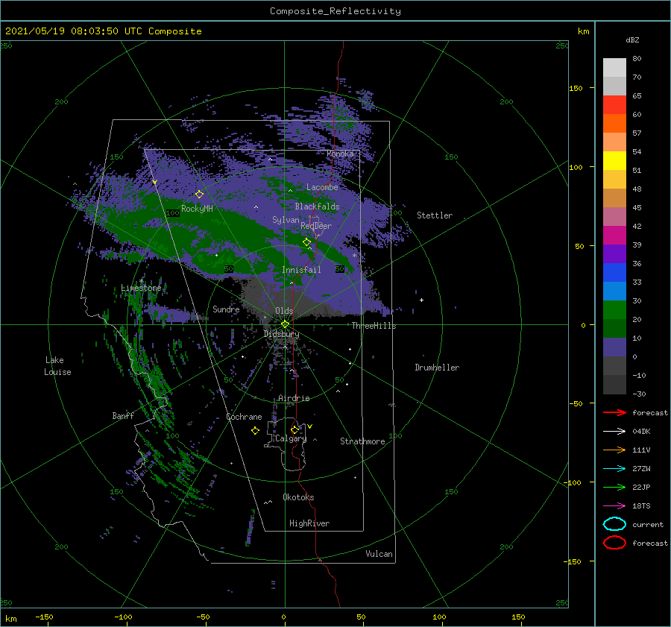Click the red forecast arrow in legend
The height and width of the screenshot is (627, 671).
pos(614,412)
